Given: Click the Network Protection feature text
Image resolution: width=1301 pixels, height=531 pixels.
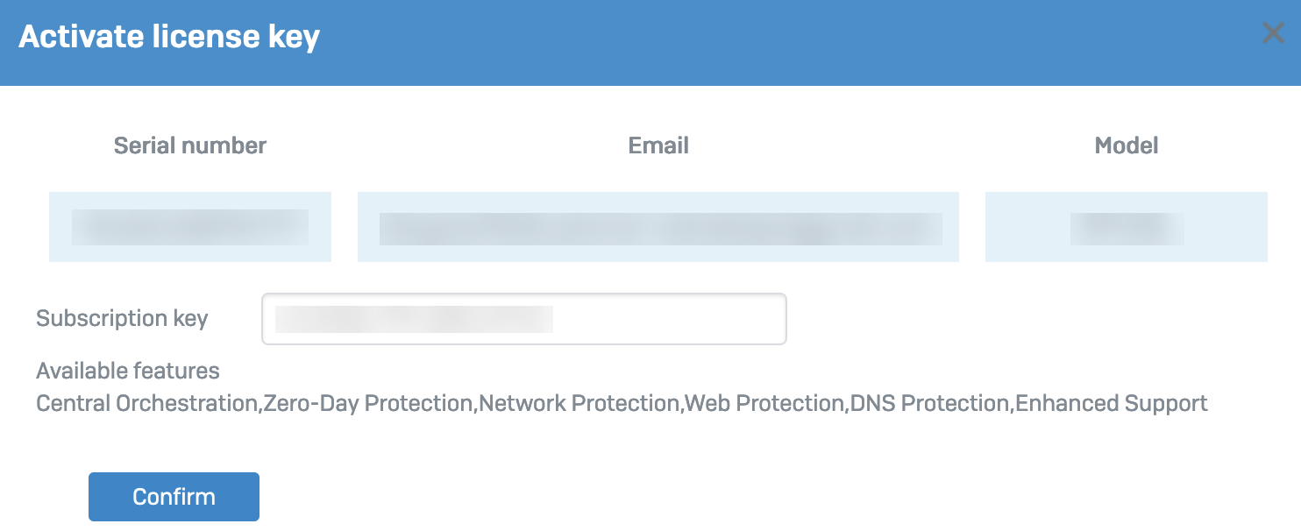Looking at the screenshot, I should 579,404.
